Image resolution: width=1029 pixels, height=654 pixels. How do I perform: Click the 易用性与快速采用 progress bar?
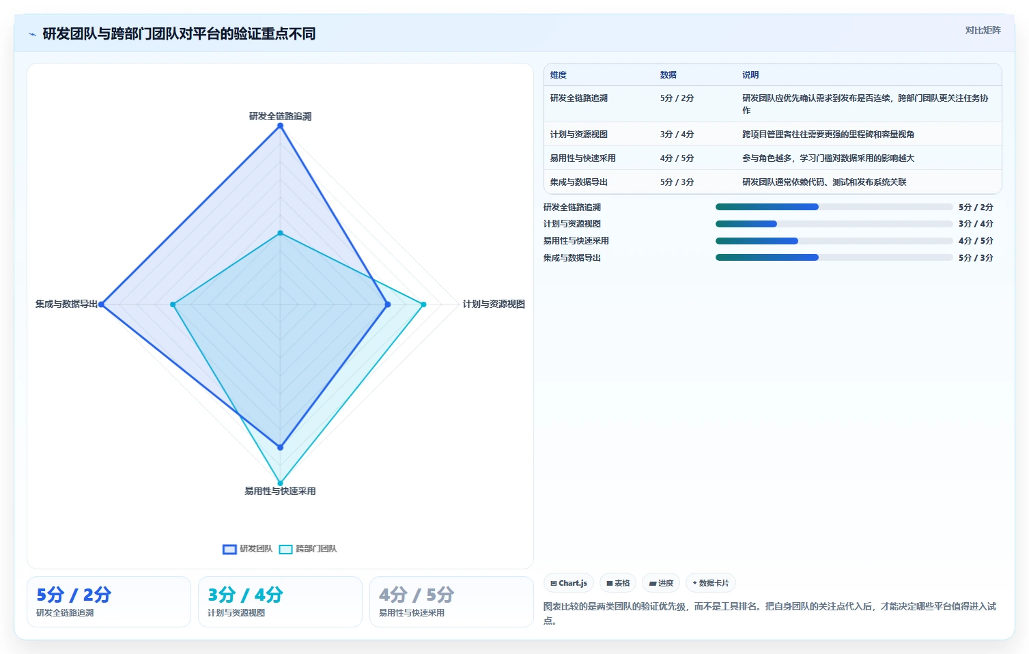pyautogui.click(x=834, y=241)
